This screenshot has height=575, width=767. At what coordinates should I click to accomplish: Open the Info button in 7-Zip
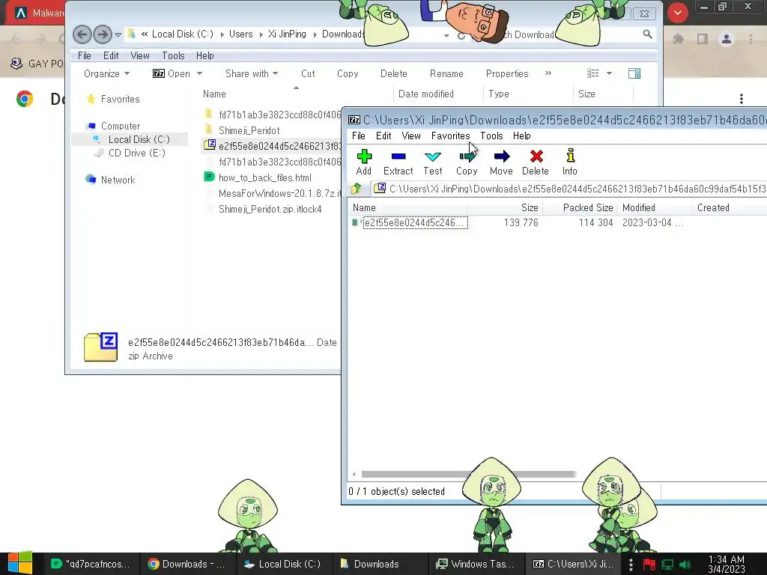point(570,162)
